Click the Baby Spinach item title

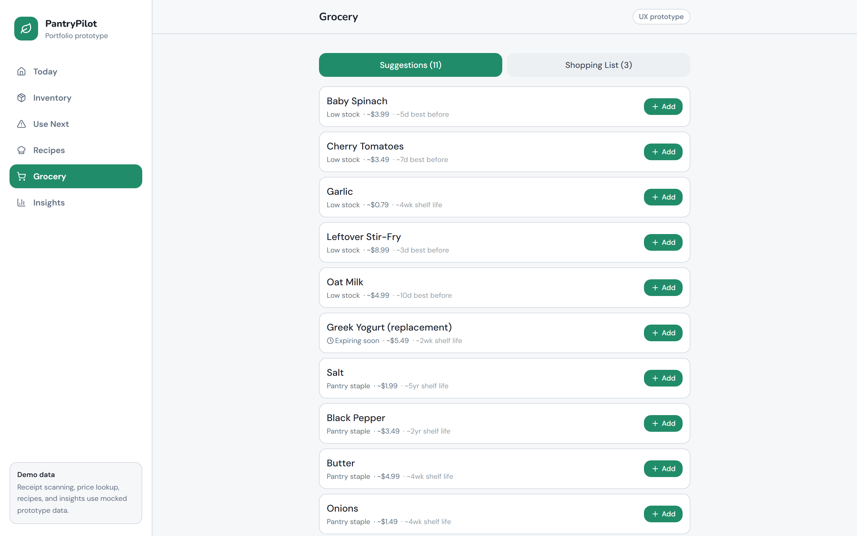pos(357,101)
